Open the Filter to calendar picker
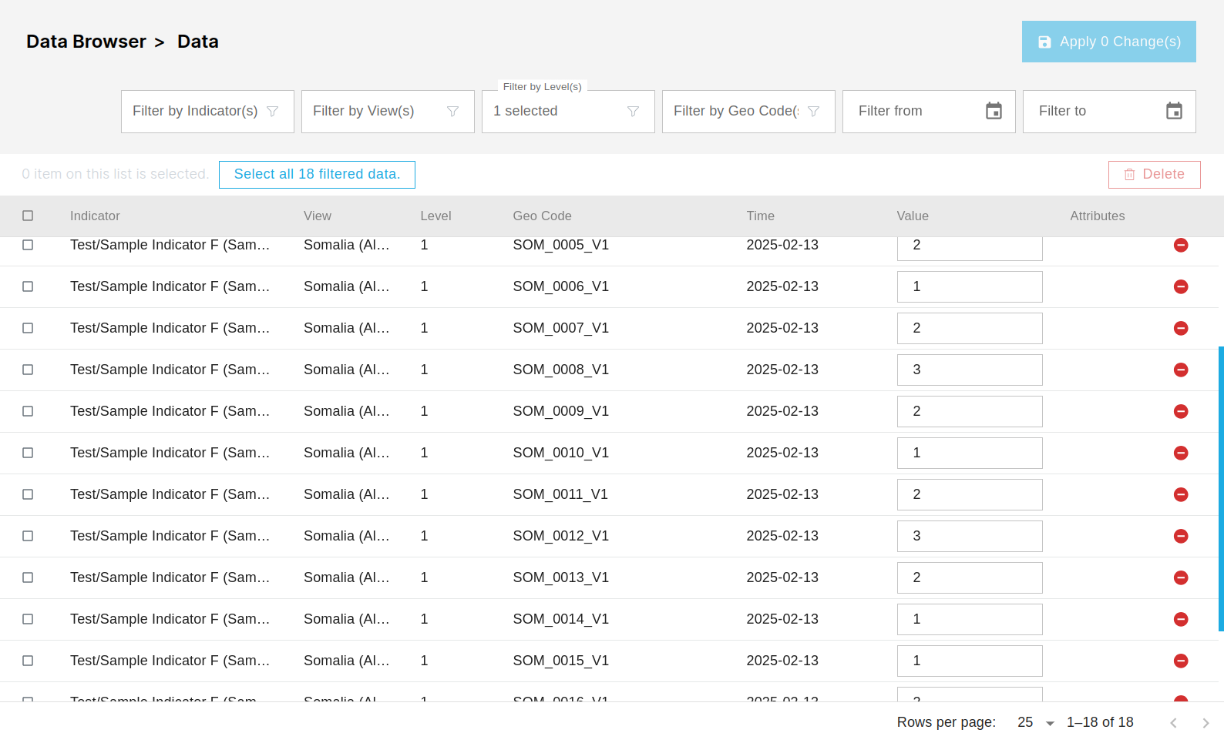Image resolution: width=1224 pixels, height=743 pixels. pos(1174,111)
